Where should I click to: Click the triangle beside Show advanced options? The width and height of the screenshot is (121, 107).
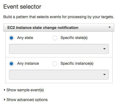(4, 100)
